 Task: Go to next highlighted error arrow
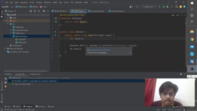pyautogui.click(x=185, y=15)
